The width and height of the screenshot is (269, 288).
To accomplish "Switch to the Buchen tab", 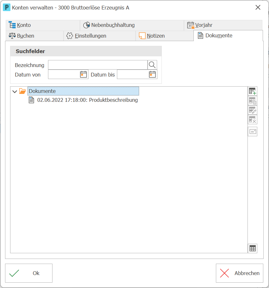I will pos(34,36).
